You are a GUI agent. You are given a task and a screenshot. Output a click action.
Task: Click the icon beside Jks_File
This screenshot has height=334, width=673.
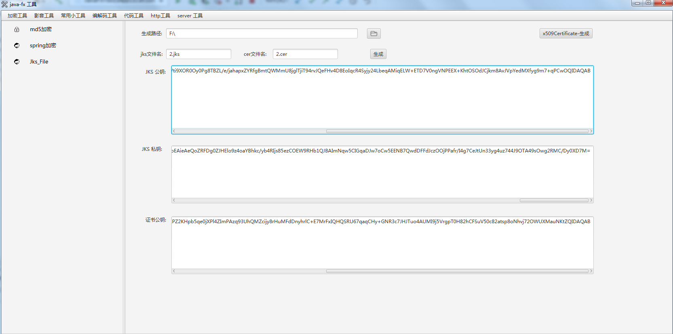click(x=17, y=62)
